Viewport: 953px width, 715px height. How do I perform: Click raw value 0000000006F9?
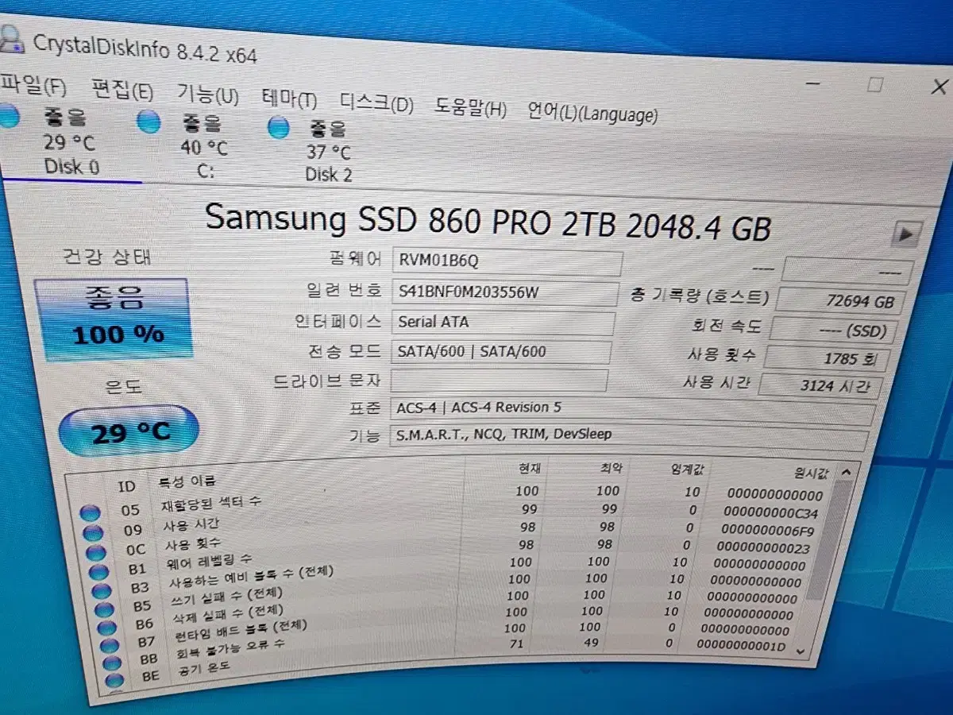pyautogui.click(x=768, y=530)
